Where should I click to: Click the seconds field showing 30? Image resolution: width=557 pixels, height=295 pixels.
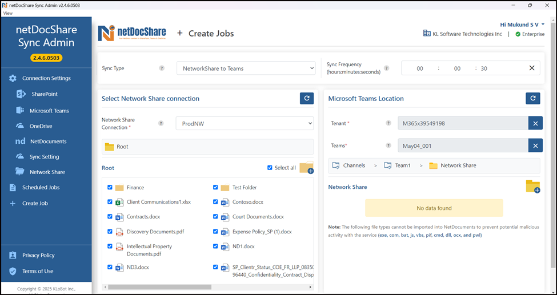[484, 68]
